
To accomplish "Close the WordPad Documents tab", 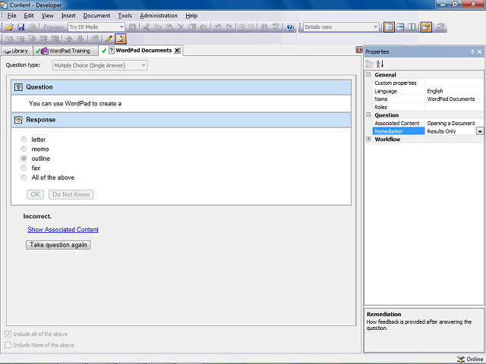I will pyautogui.click(x=177, y=51).
